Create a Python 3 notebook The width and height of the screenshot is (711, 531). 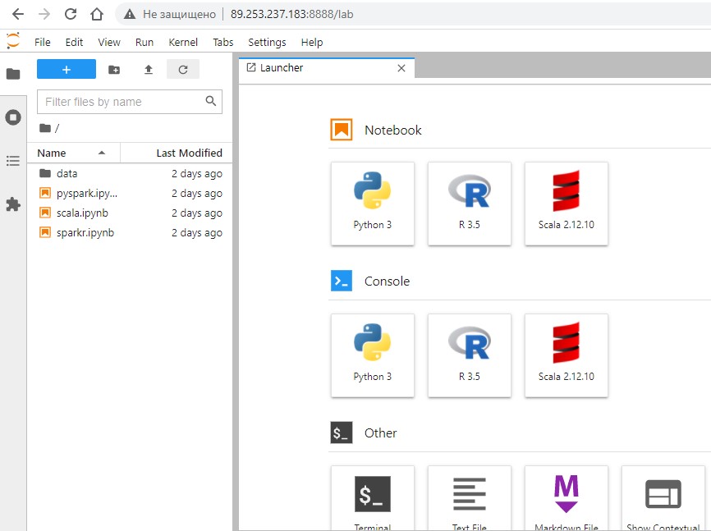[x=372, y=204]
